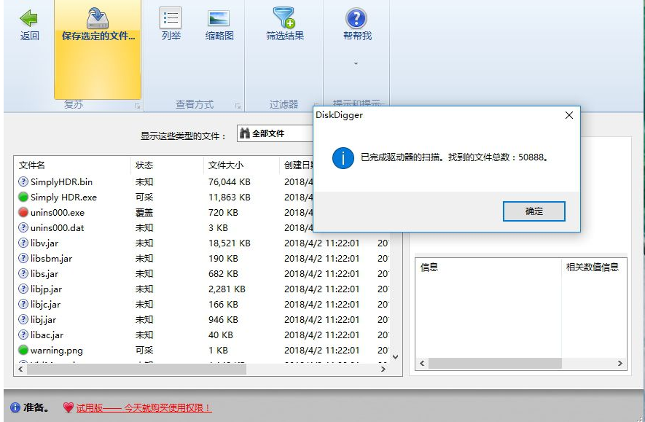Image resolution: width=645 pixels, height=422 pixels.
Task: Open the file type filter combo box
Action: coord(275,133)
